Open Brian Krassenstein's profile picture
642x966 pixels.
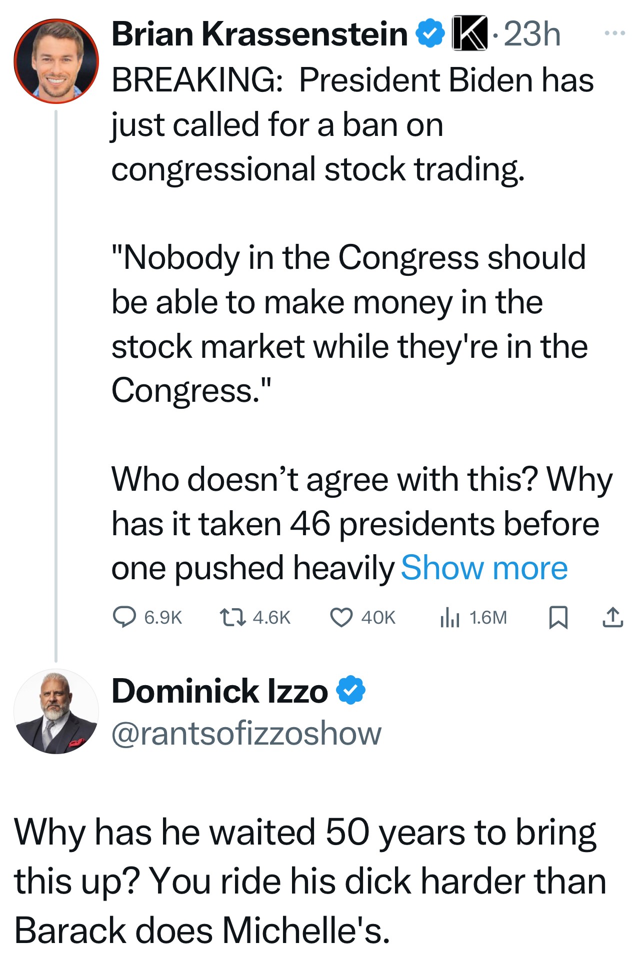click(x=56, y=61)
